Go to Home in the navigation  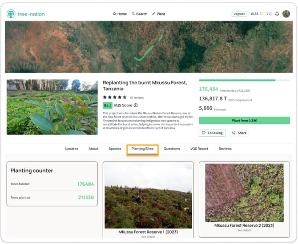pyautogui.click(x=120, y=14)
